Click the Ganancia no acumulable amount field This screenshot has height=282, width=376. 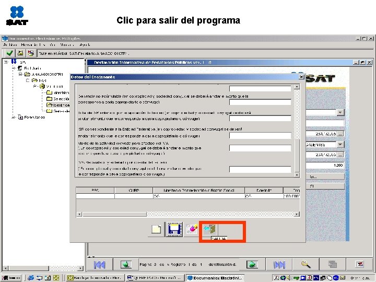tap(260, 102)
